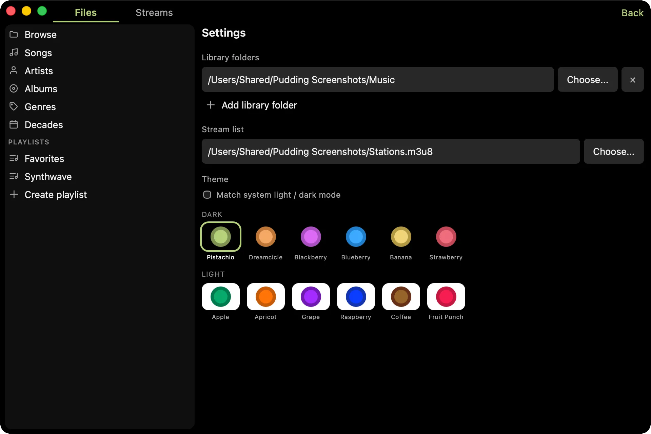Click the Decades calendar icon
Image resolution: width=651 pixels, height=434 pixels.
[x=14, y=124]
